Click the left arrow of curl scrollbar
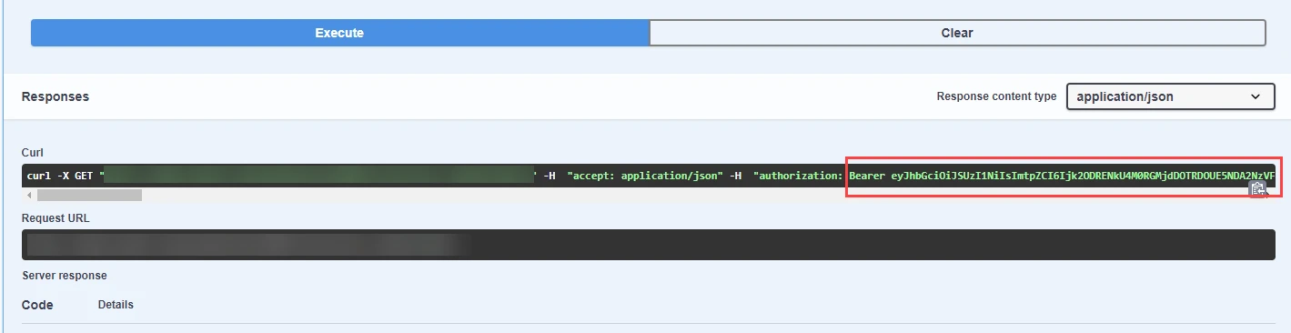Screen dimensions: 1291x333 29,195
